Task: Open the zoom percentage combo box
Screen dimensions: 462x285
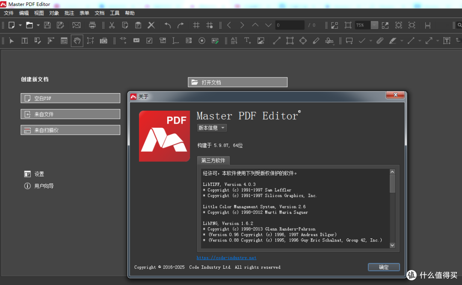Action: pos(374,25)
